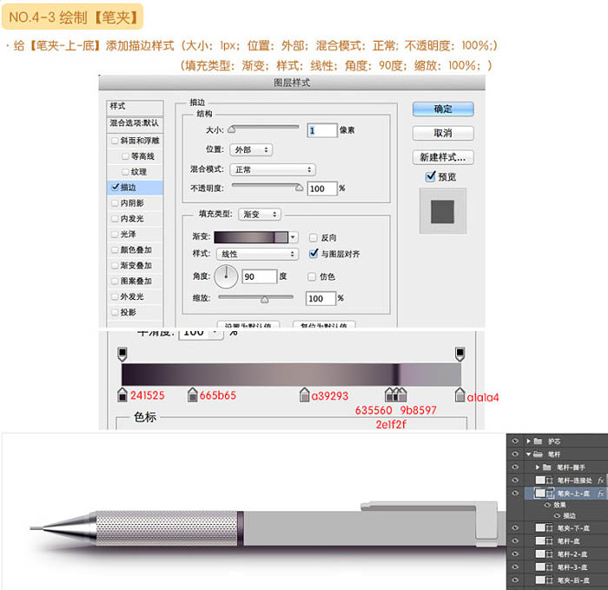Open the gradient picker dropdown arrow
This screenshot has height=590, width=608.
[x=294, y=237]
